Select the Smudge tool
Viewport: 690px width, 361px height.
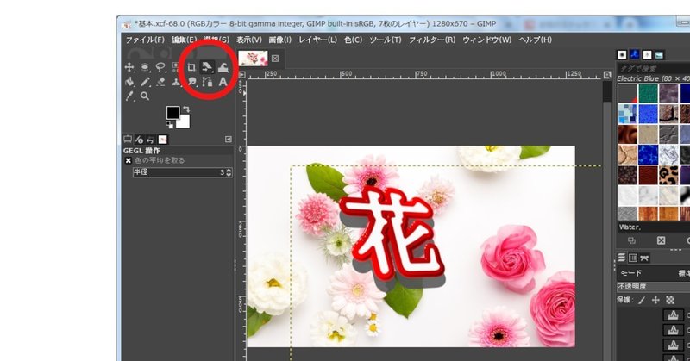191,82
